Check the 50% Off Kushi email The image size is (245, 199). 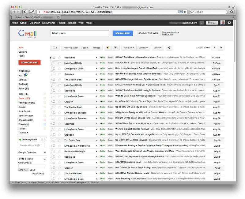point(54,63)
